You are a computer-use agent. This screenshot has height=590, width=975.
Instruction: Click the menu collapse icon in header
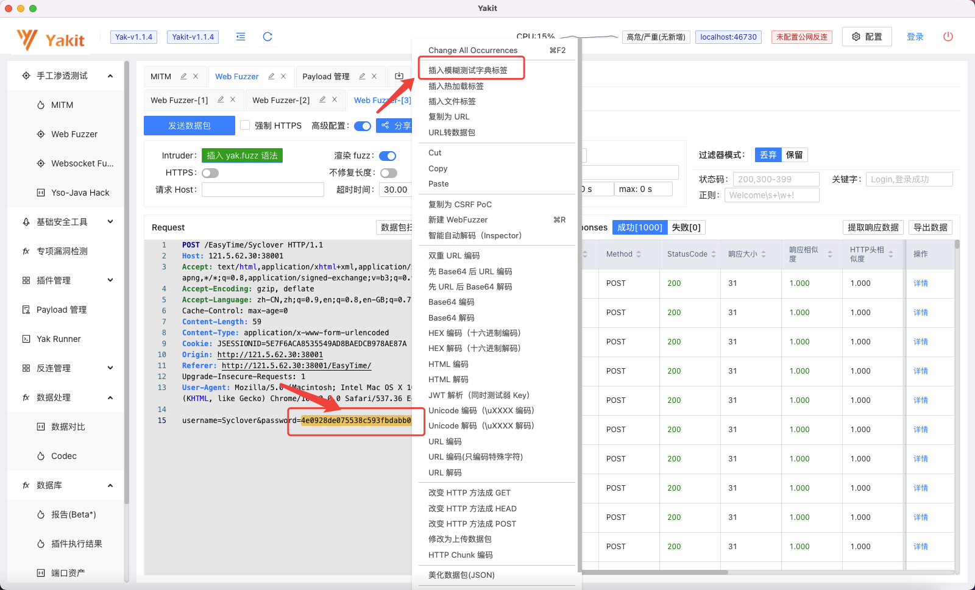241,37
